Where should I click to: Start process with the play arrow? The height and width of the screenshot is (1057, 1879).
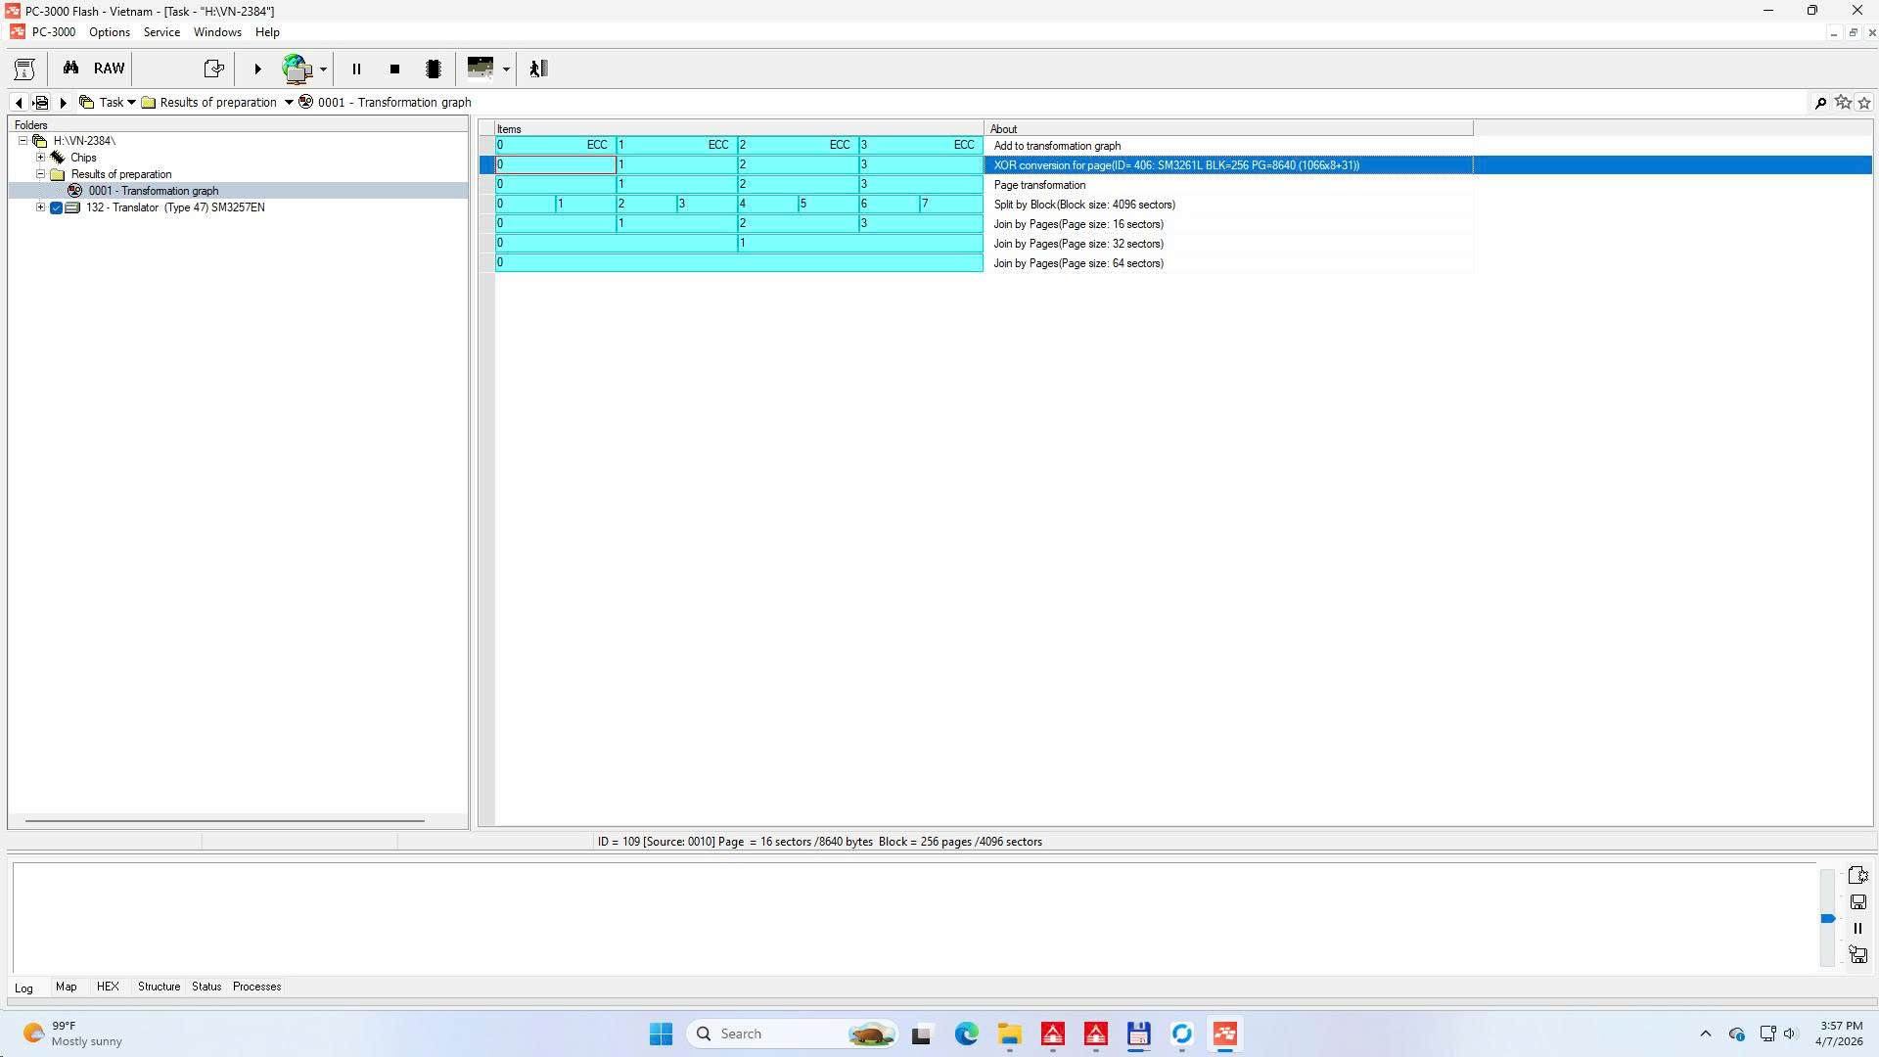257,69
